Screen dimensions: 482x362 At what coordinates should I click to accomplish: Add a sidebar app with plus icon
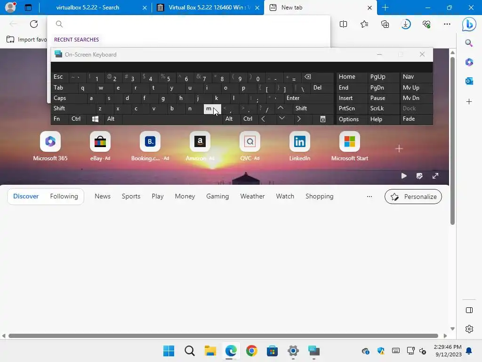[469, 102]
